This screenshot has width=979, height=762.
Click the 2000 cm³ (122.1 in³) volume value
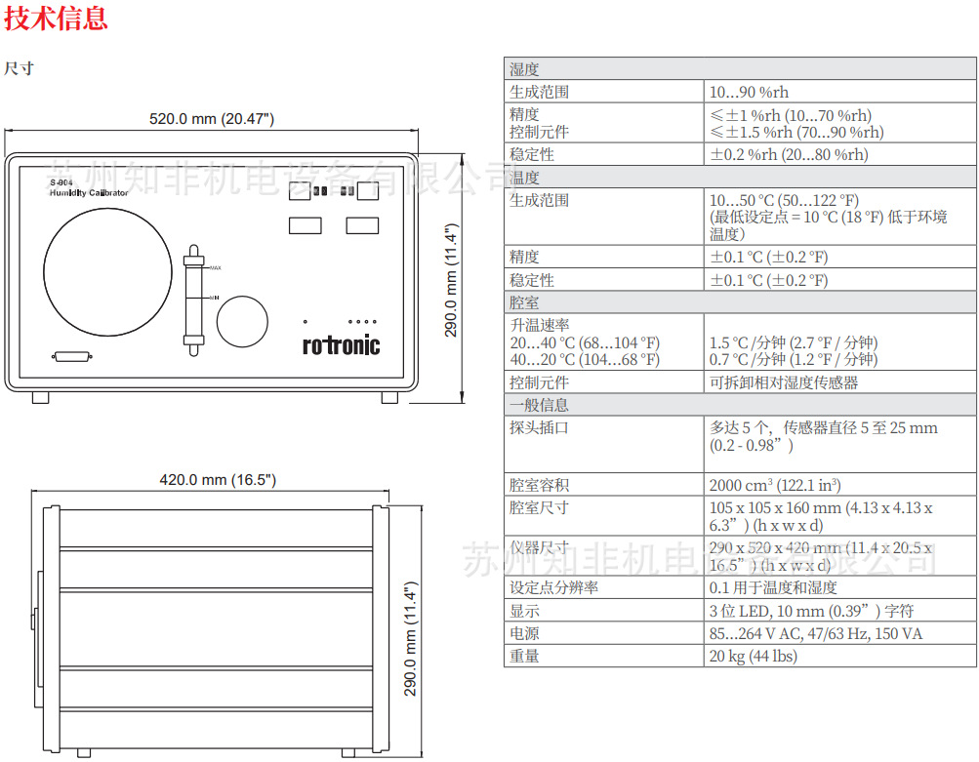(x=775, y=485)
